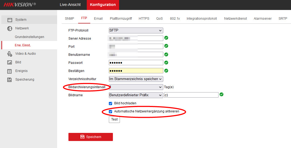Click the Video & Audio microphone icon
This screenshot has height=148, width=291.
coord(10,54)
